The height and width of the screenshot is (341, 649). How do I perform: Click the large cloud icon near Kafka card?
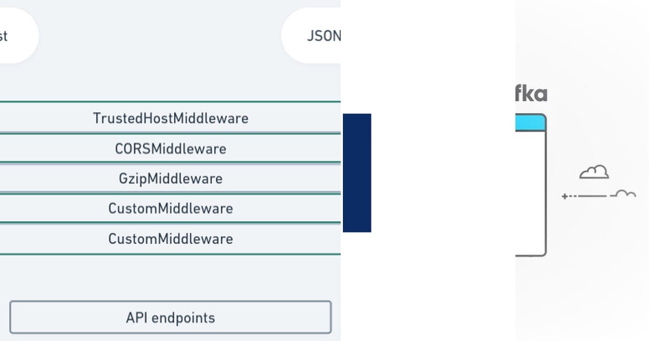coord(593,172)
